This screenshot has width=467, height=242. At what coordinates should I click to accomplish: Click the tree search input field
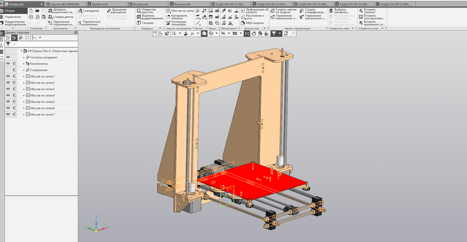pyautogui.click(x=45, y=44)
